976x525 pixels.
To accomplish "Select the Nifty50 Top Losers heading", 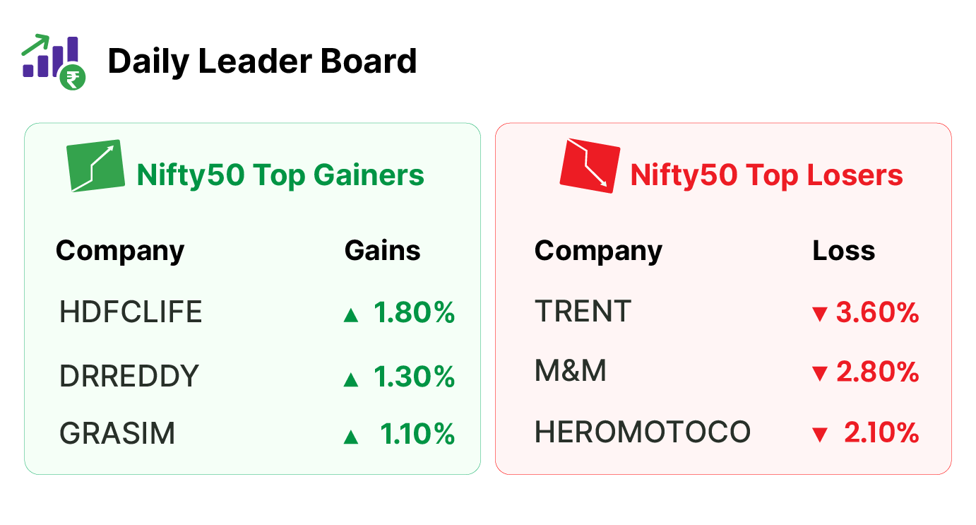I will [766, 174].
